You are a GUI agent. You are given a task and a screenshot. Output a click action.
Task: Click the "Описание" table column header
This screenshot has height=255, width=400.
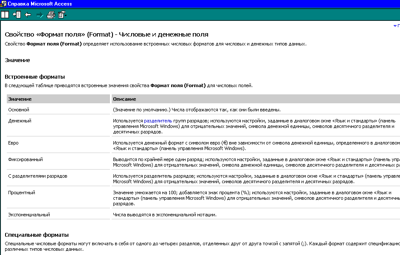coord(256,99)
